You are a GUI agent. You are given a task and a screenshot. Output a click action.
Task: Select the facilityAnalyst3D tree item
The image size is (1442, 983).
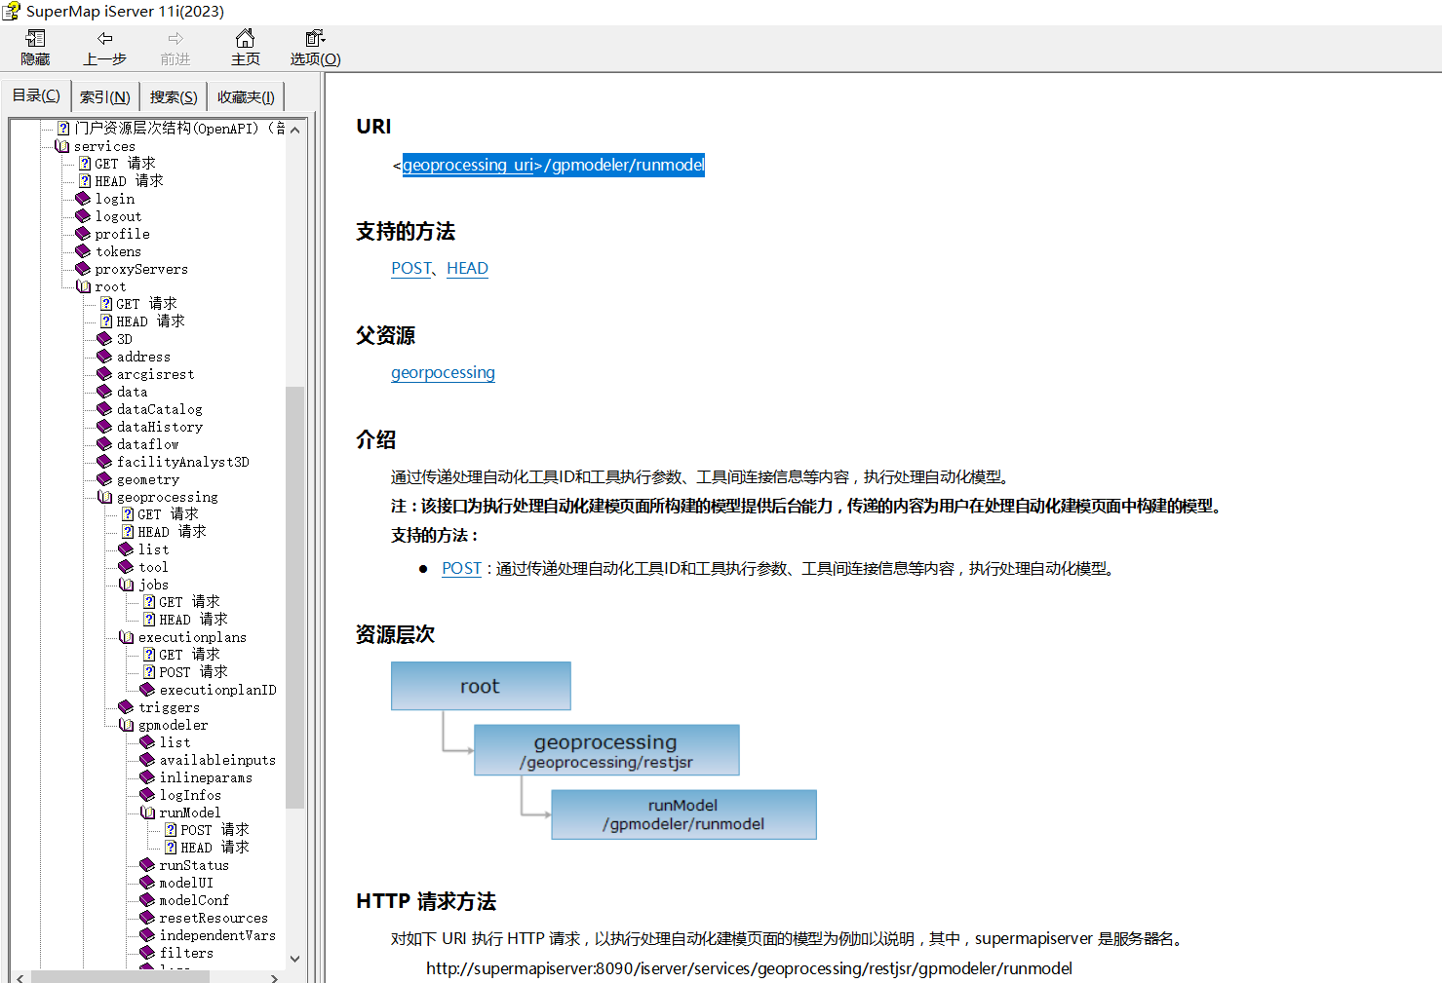(x=183, y=462)
